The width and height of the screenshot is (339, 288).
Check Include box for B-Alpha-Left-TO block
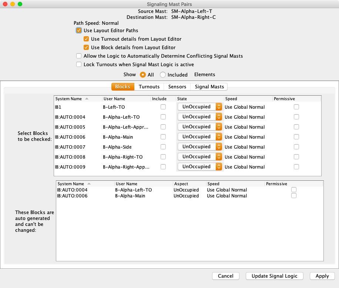(163, 117)
